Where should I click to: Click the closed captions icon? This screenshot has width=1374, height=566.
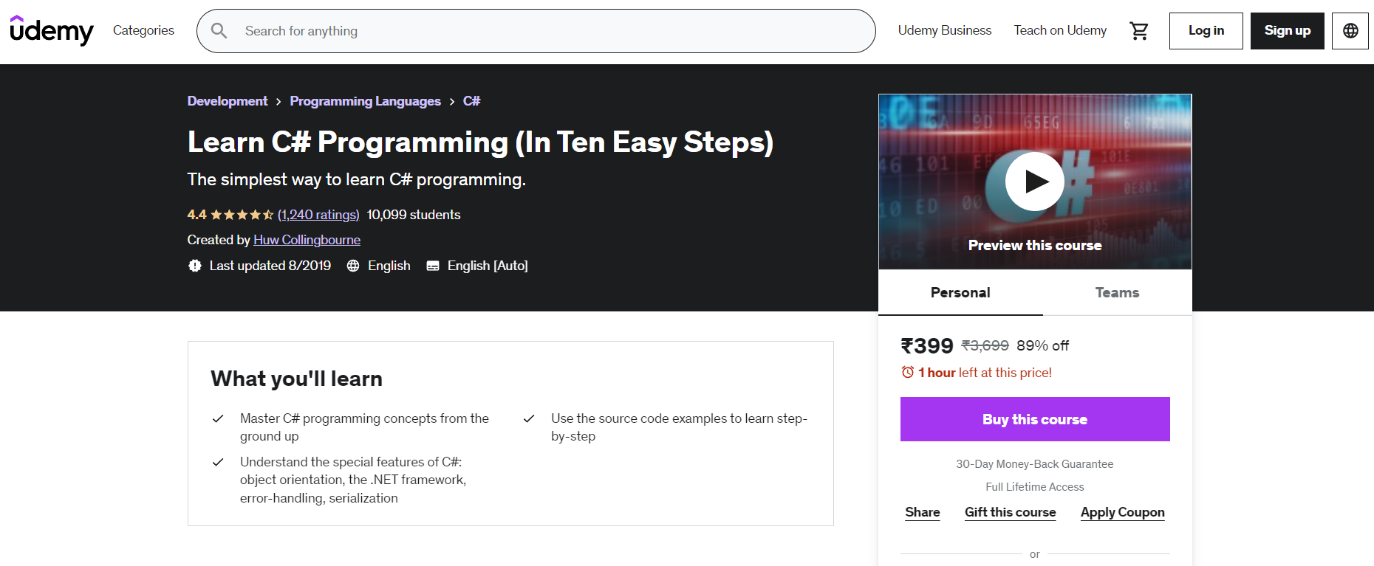(433, 266)
